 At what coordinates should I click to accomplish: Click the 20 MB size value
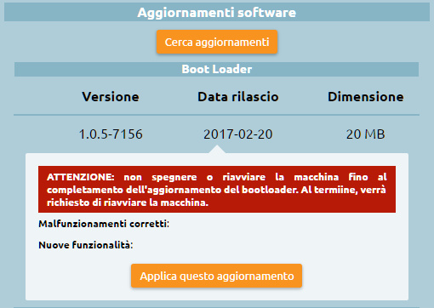pyautogui.click(x=365, y=134)
